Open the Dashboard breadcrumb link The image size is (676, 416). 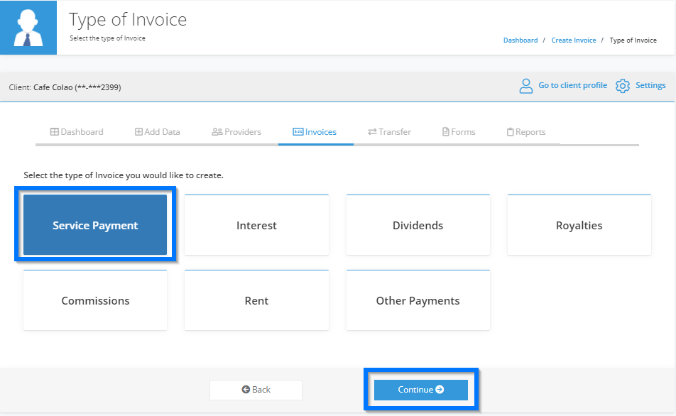point(520,40)
